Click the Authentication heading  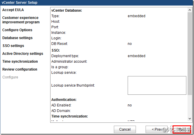(x=64, y=100)
